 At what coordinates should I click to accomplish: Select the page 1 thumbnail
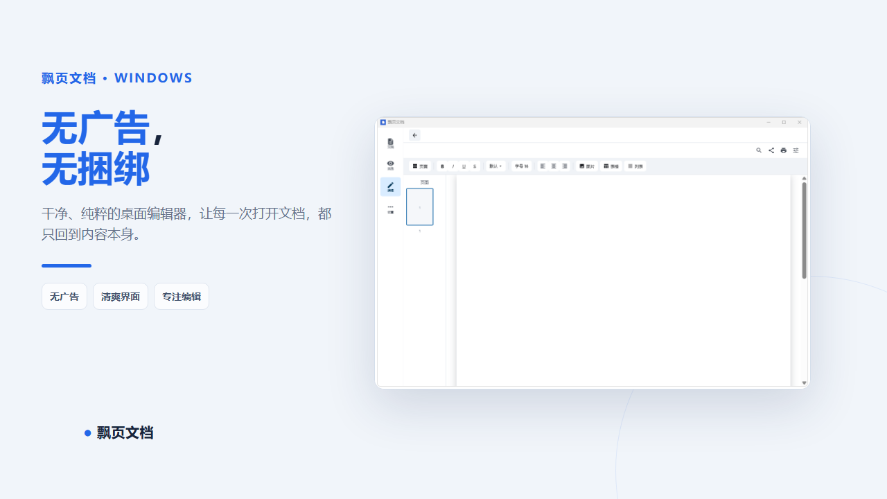[420, 207]
